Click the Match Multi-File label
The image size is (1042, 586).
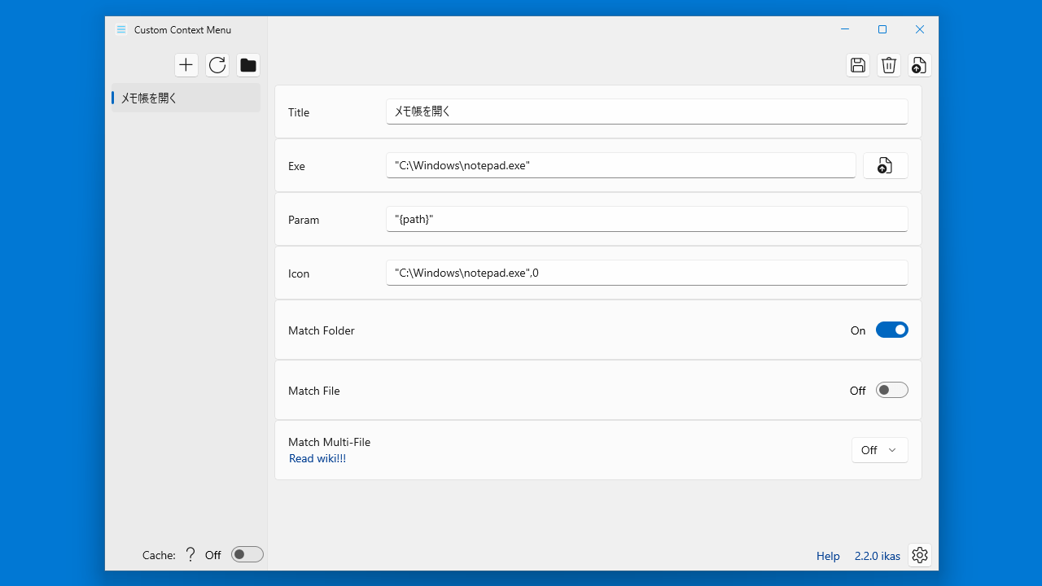(x=329, y=442)
